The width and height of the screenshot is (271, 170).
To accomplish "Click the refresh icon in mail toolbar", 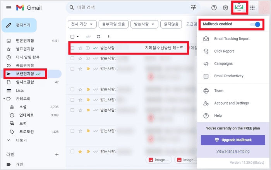I will [98, 37].
